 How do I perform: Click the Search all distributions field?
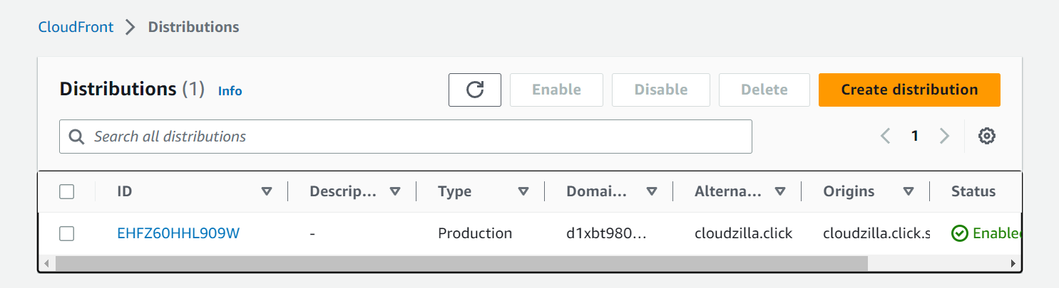[406, 137]
